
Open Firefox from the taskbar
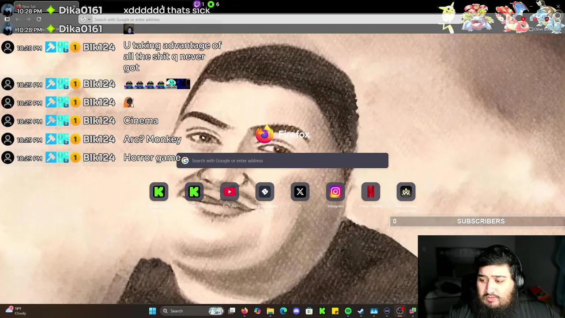(x=245, y=311)
